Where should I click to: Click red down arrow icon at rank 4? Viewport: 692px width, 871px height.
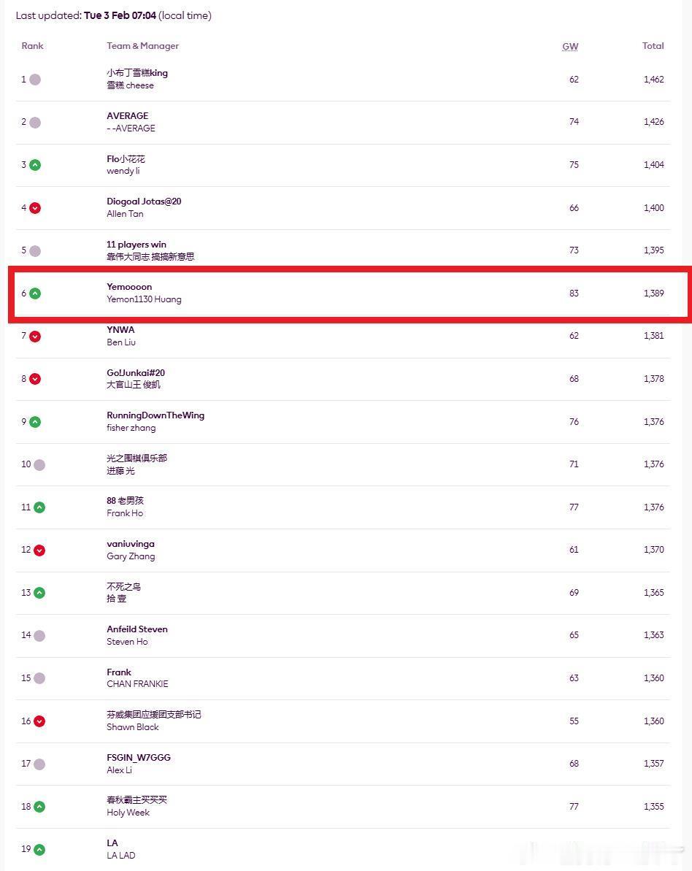click(35, 208)
